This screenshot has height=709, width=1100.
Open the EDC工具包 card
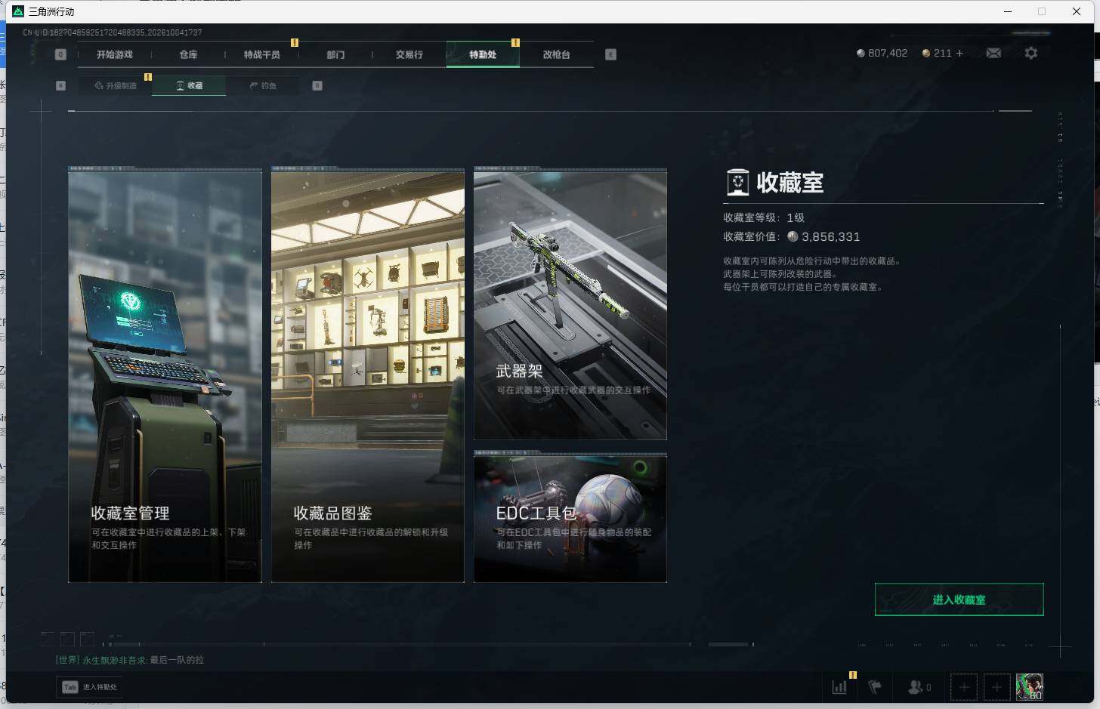[570, 517]
